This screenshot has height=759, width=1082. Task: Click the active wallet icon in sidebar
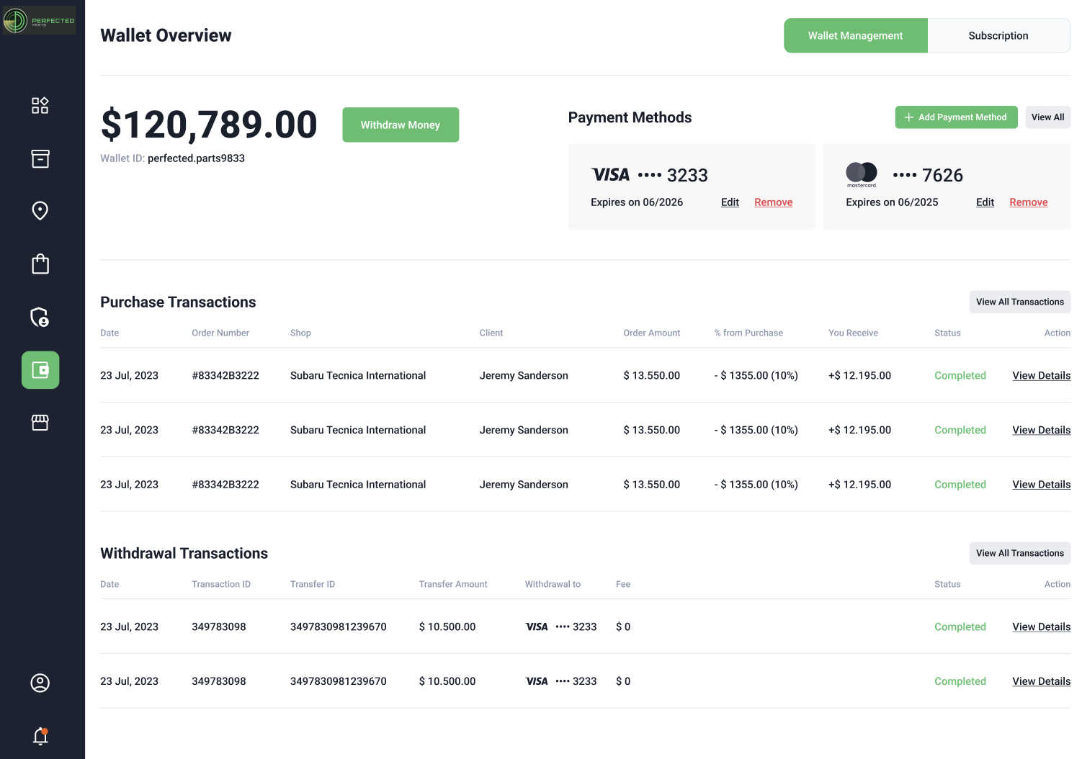click(40, 370)
